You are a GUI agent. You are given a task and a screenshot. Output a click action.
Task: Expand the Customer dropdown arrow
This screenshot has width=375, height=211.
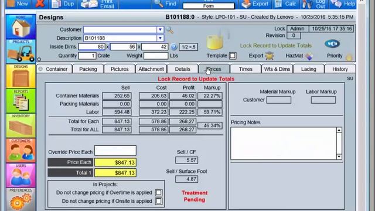(160, 30)
